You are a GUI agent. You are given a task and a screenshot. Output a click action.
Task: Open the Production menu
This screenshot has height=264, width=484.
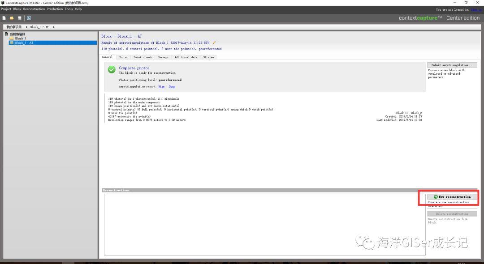point(55,9)
